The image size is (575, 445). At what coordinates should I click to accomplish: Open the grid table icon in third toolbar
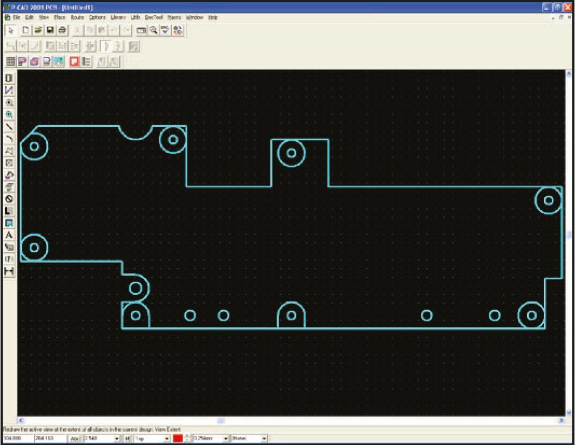point(10,61)
